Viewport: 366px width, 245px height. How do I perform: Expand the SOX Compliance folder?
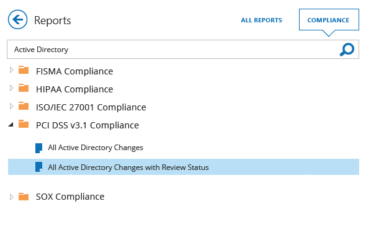[11, 197]
